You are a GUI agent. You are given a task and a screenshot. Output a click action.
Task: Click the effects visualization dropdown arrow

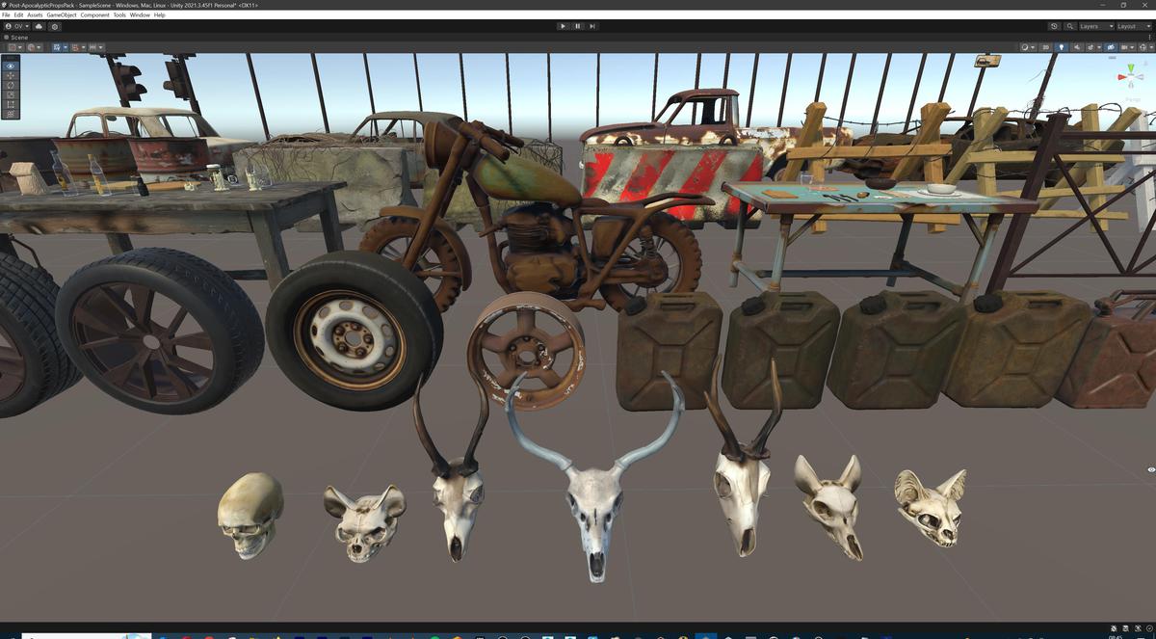(x=1099, y=47)
